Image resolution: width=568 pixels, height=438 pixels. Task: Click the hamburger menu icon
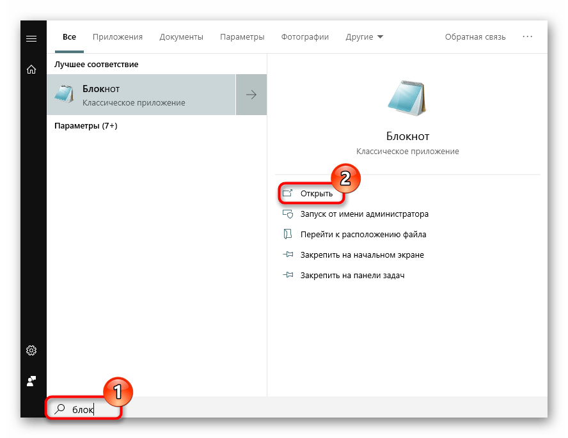point(31,39)
